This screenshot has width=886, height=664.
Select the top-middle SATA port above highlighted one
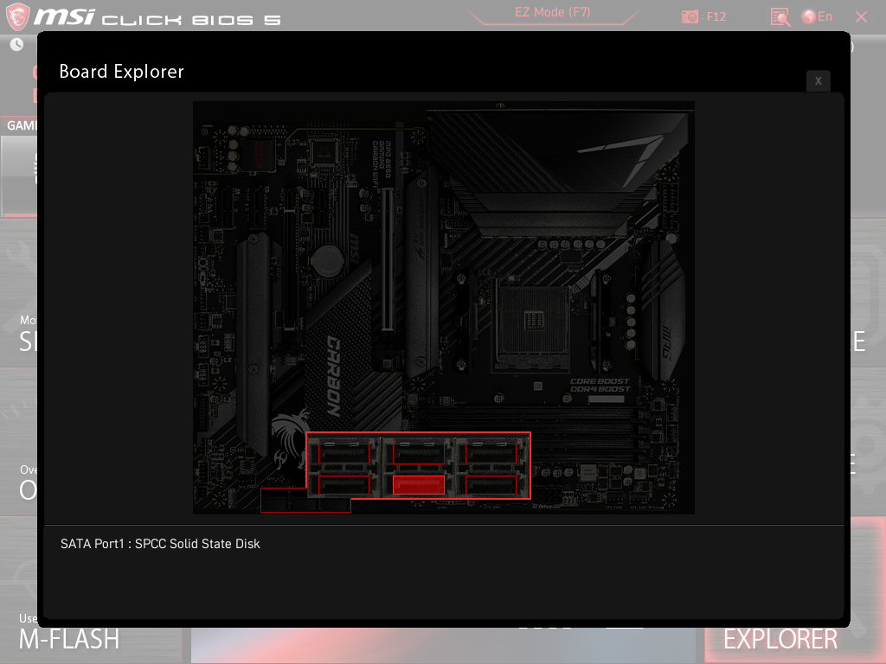[x=418, y=453]
